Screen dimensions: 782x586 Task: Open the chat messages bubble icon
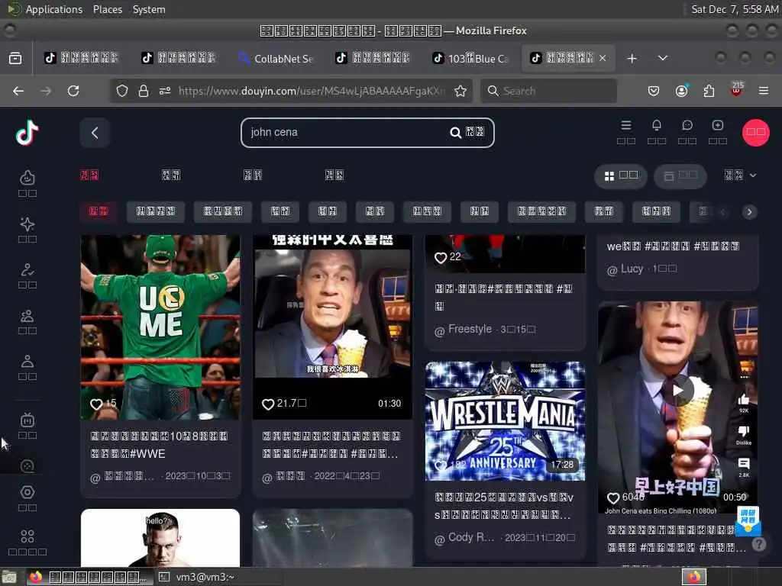click(x=687, y=125)
